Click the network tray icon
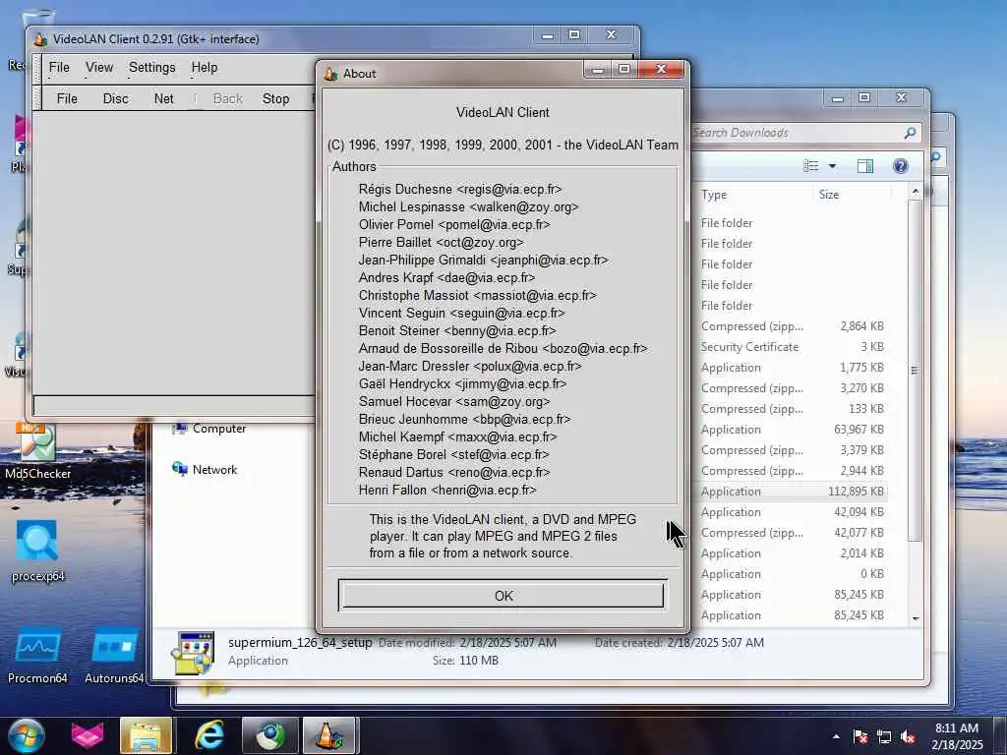The height and width of the screenshot is (755, 1007). point(884,737)
